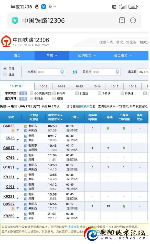Click location pin in destination field
Viewport: 150px width, 244px height.
117,72
